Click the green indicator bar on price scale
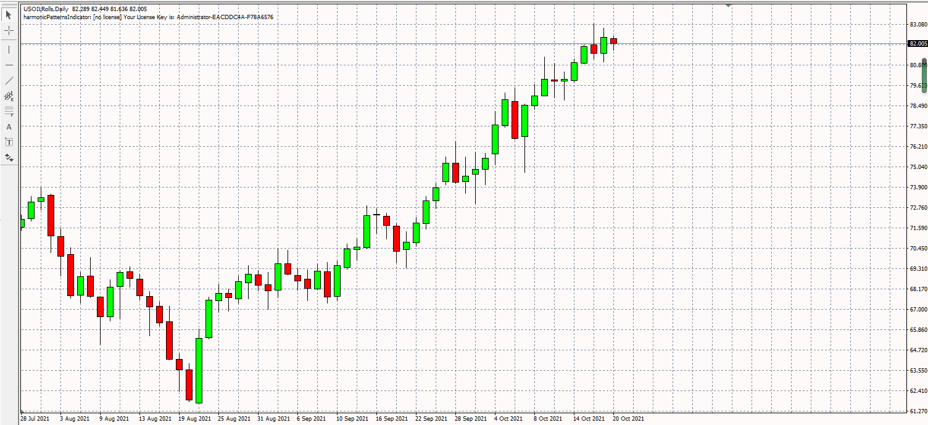 924,75
